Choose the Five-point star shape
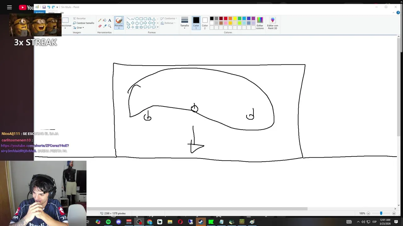The width and height of the screenshot is (403, 226). 137,27
